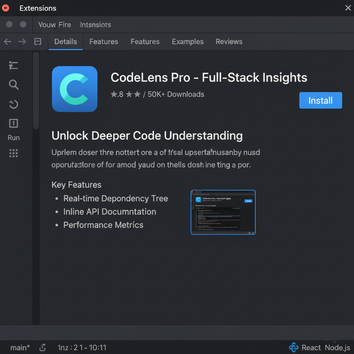Viewport: 354px width, 354px height.
Task: Open the project structure icon in sidebar
Action: [13, 65]
